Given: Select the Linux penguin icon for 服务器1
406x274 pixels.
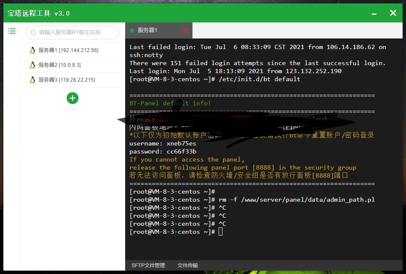Looking at the screenshot, I should 33,50.
